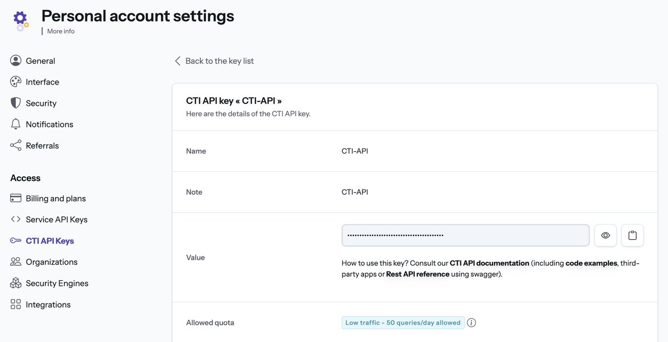Open CTI API documentation link
Image resolution: width=668 pixels, height=342 pixels.
489,263
